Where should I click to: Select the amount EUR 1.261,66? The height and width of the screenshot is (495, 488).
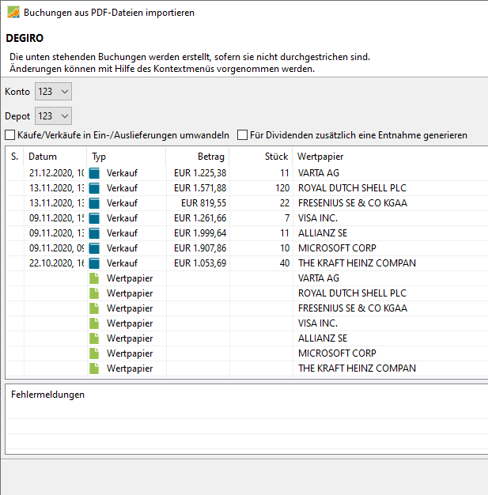[200, 218]
